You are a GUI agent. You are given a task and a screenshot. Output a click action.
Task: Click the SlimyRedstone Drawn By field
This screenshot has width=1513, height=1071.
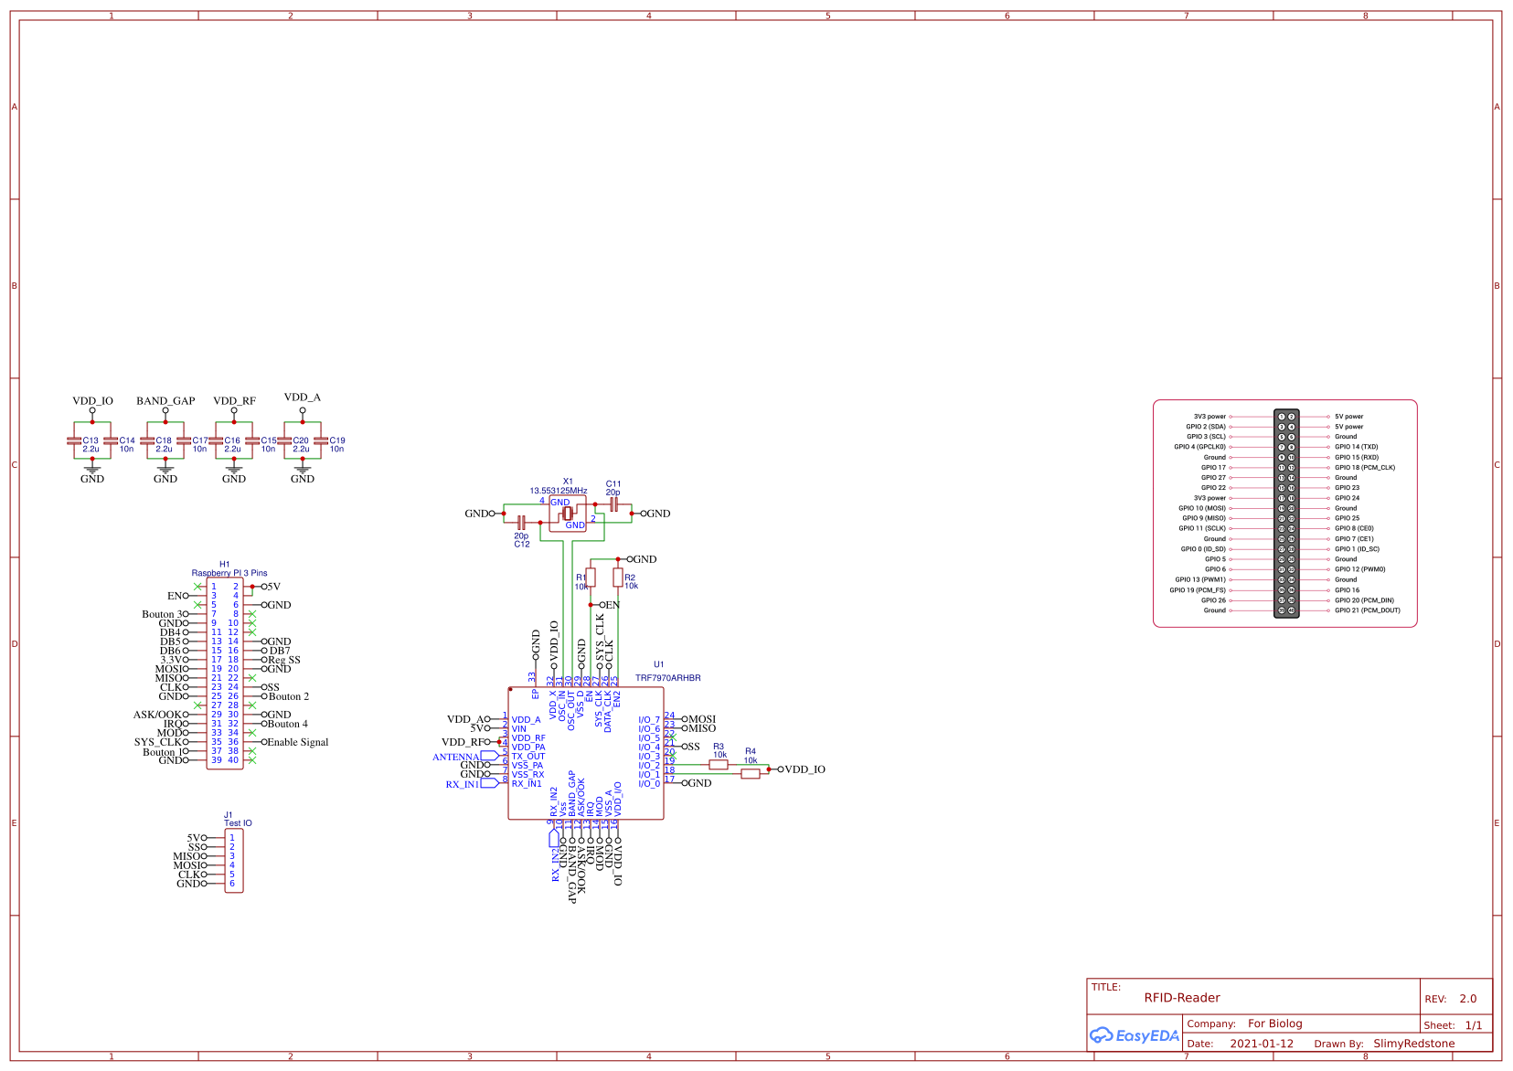click(1413, 1043)
